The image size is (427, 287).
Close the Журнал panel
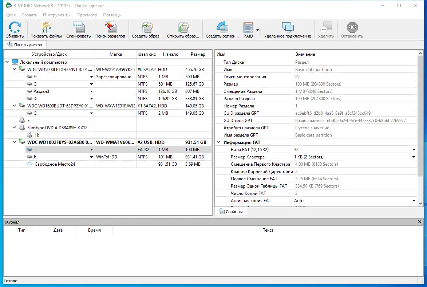tap(419, 222)
